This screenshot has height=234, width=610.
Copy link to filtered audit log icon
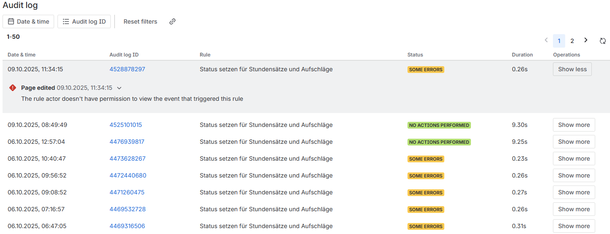tap(172, 22)
